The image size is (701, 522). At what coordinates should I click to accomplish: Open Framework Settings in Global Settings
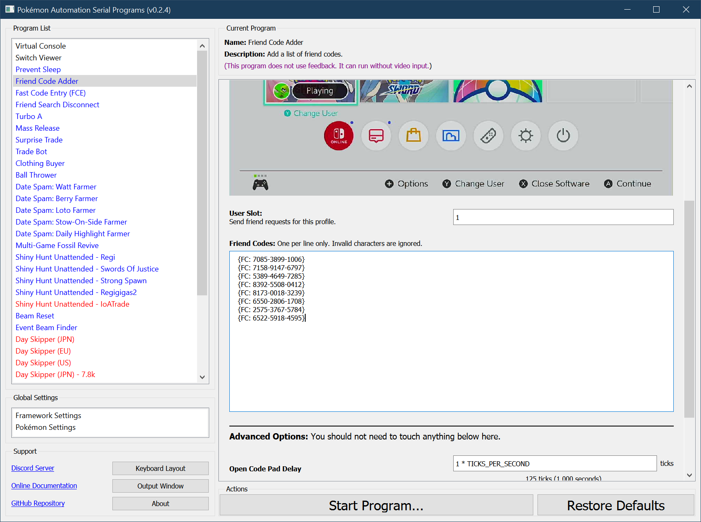[x=49, y=416]
